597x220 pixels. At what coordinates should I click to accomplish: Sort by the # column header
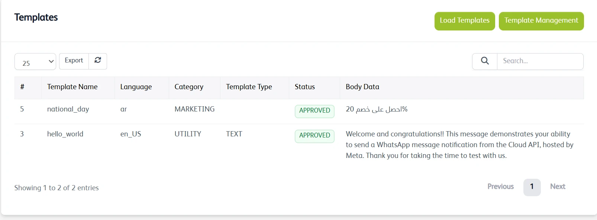[x=22, y=87]
